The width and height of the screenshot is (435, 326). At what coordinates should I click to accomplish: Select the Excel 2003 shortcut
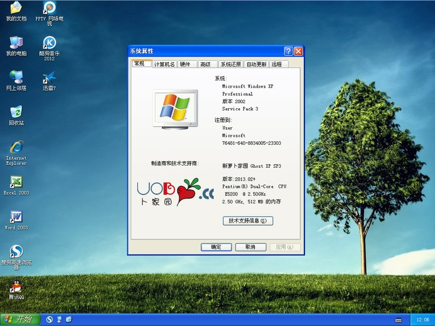tap(16, 185)
